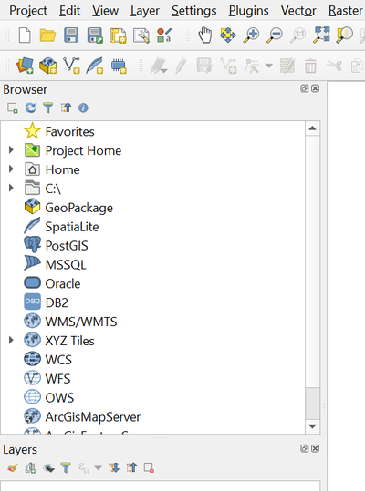
Task: Select the Zoom In magnifier tool
Action: (251, 35)
